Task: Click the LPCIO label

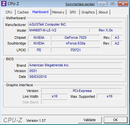Action: coord(21,50)
